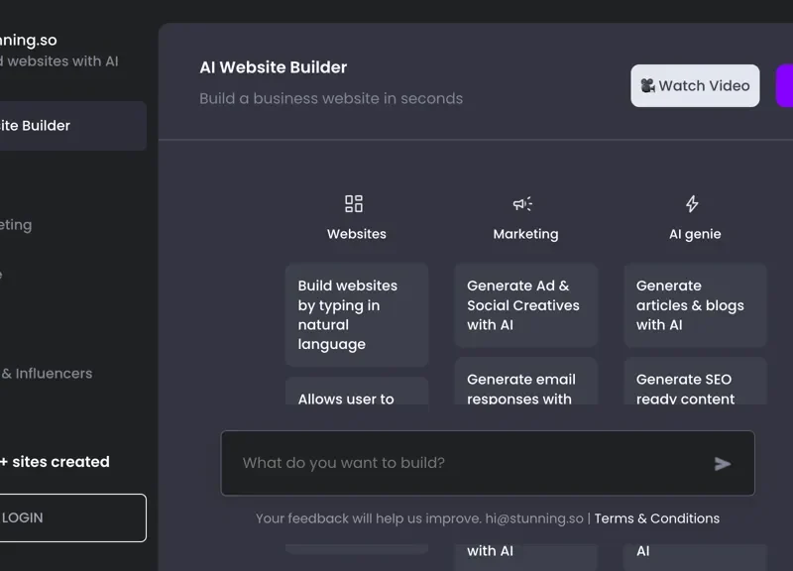Viewport: 793px width, 571px height.
Task: Click the hi@stunning.so email address
Action: click(x=533, y=518)
